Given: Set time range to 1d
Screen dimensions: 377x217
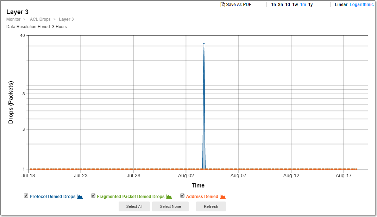Looking at the screenshot, I should 288,5.
